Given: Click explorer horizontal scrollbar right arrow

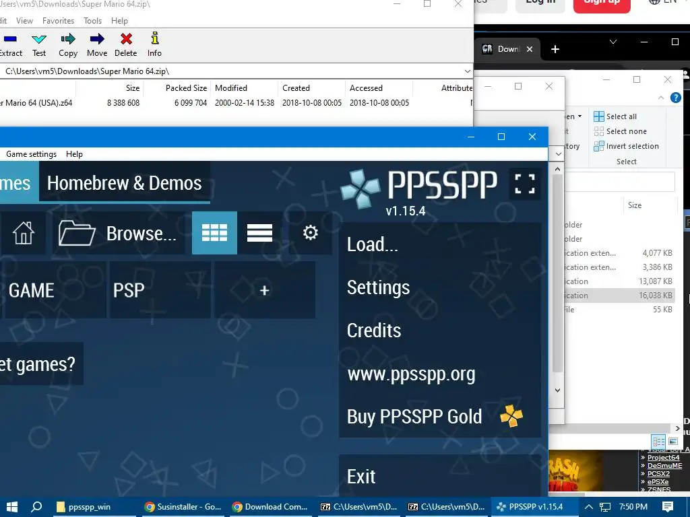Looking at the screenshot, I should 677,428.
